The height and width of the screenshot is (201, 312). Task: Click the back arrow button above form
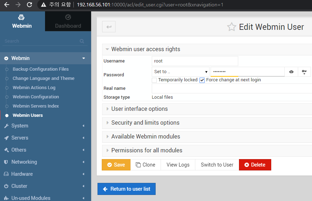point(109,27)
